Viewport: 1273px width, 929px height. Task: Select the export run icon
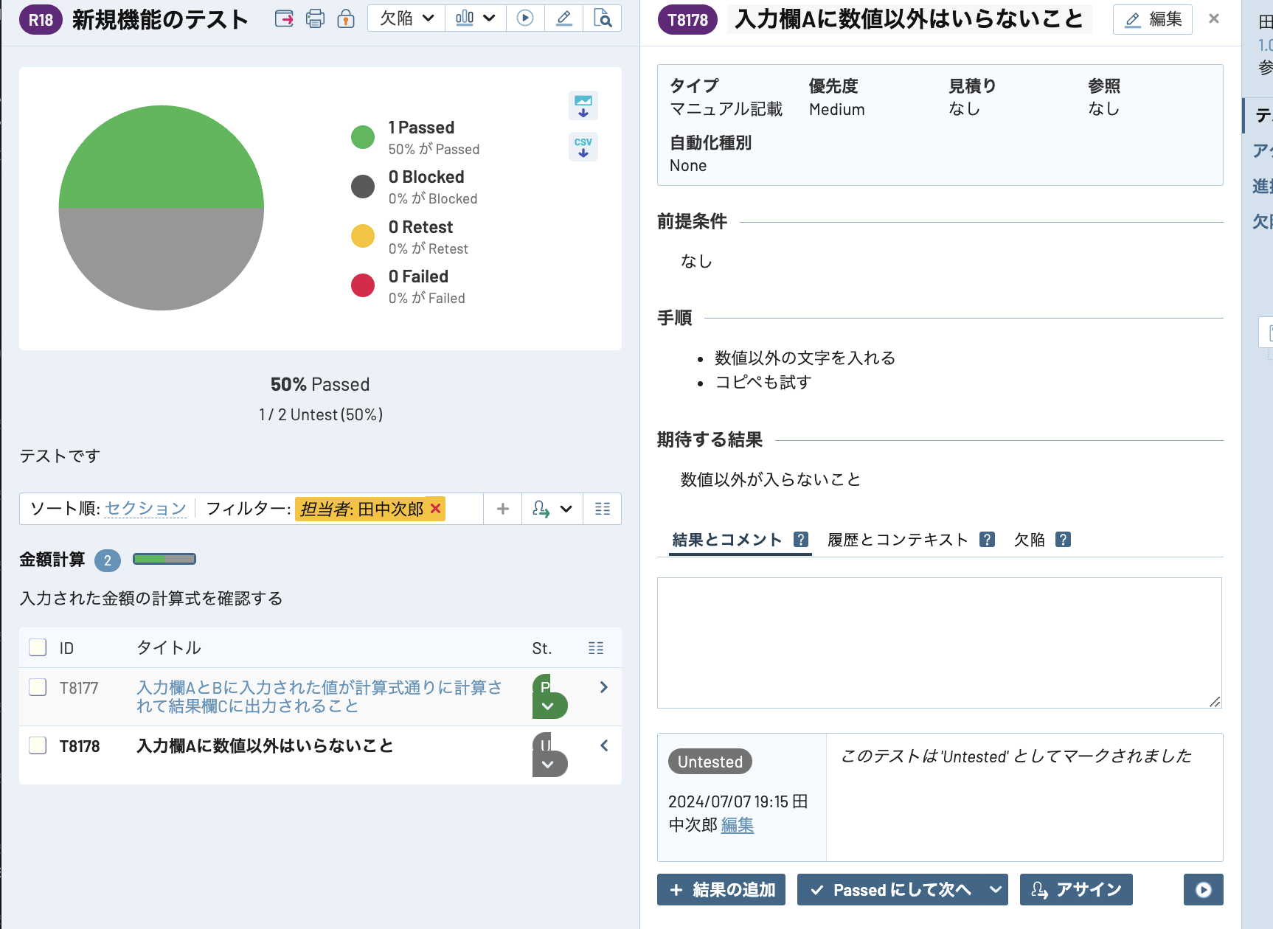[284, 18]
